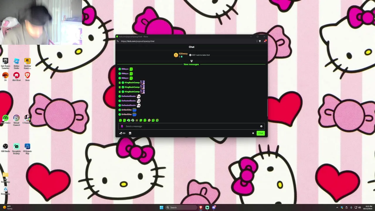Screen dimensions: 375x211
Task: Send message with green Chat button
Action: coord(260,133)
